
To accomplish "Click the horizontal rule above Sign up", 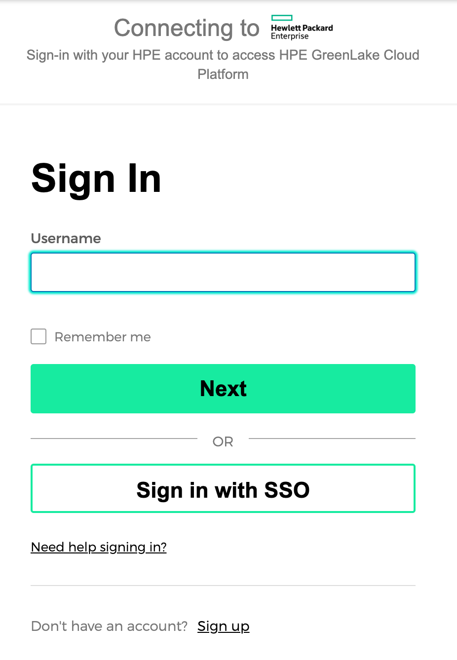I will click(x=223, y=586).
